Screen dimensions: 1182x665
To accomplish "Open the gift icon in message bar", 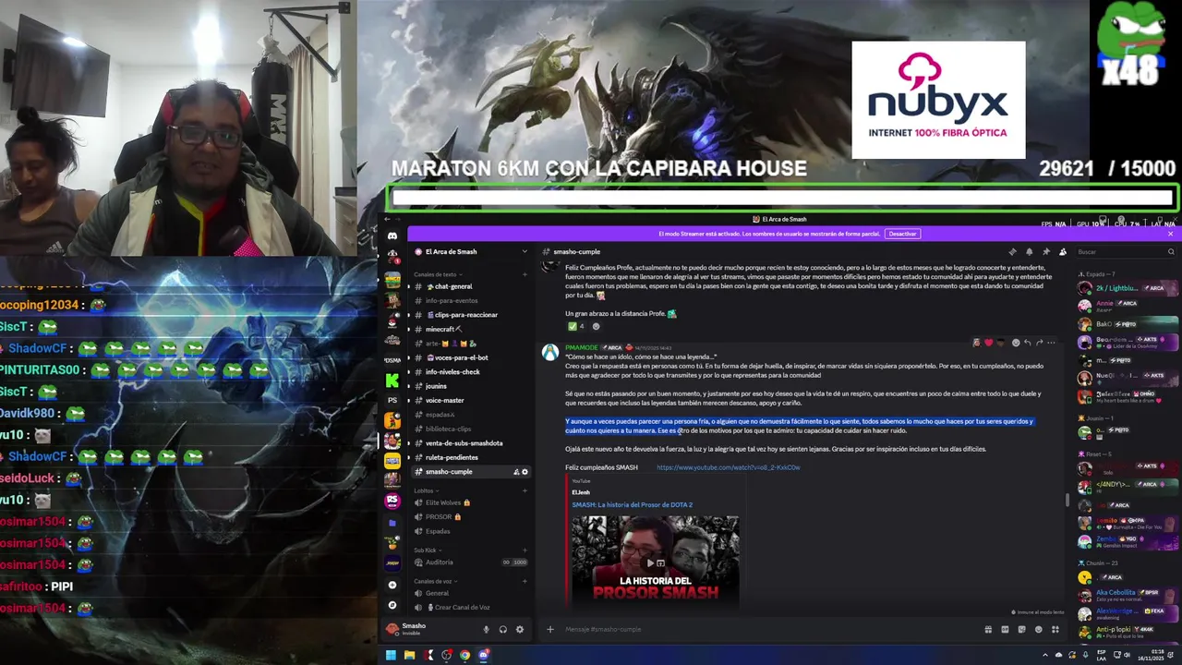I will [x=988, y=629].
